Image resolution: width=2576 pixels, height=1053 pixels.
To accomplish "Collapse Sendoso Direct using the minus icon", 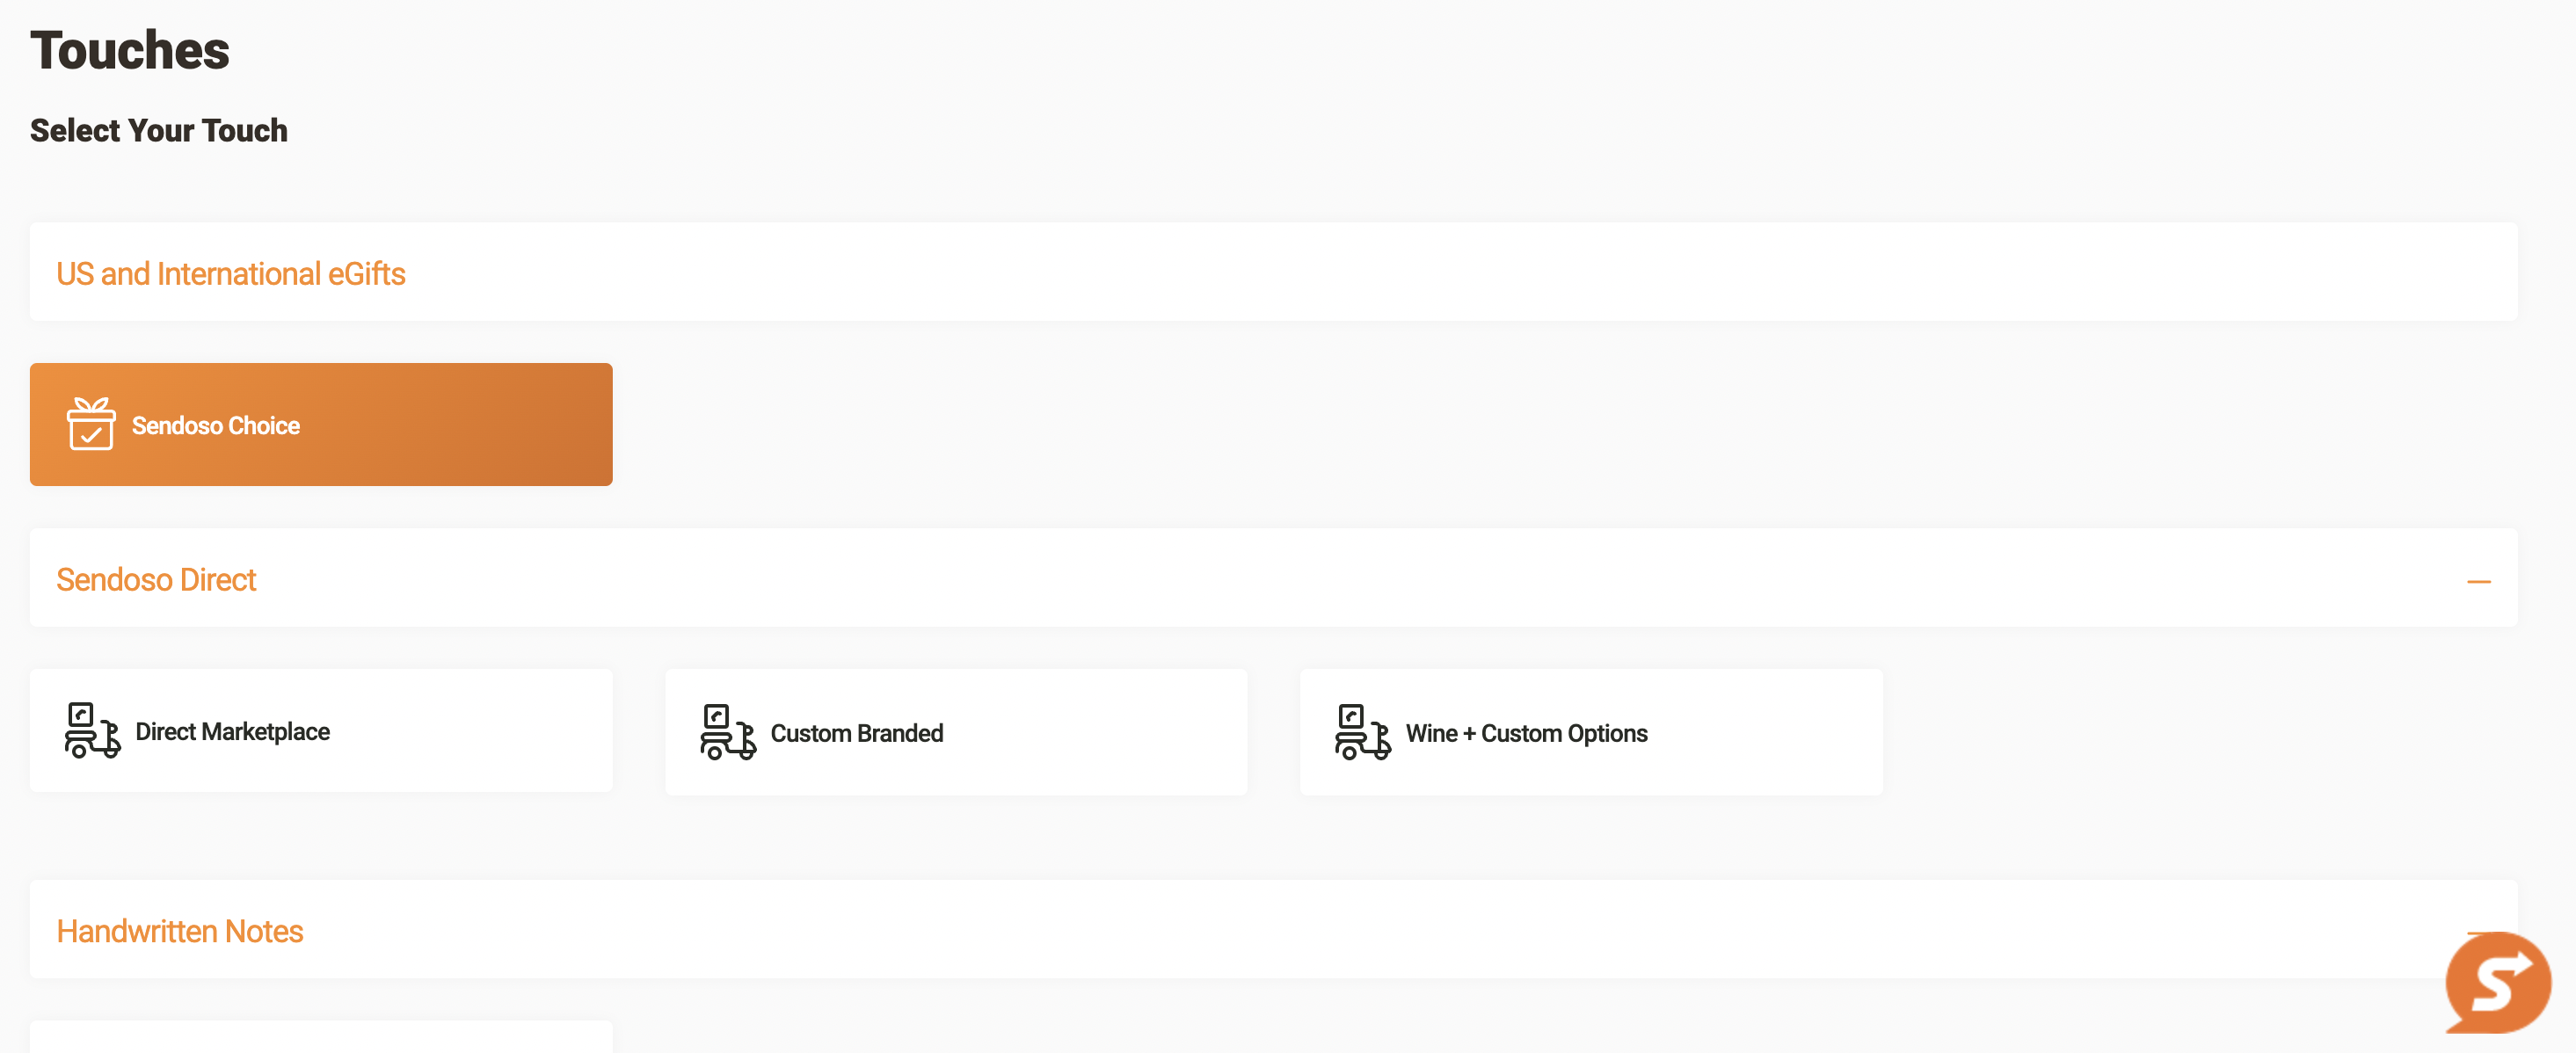I will pyautogui.click(x=2478, y=581).
